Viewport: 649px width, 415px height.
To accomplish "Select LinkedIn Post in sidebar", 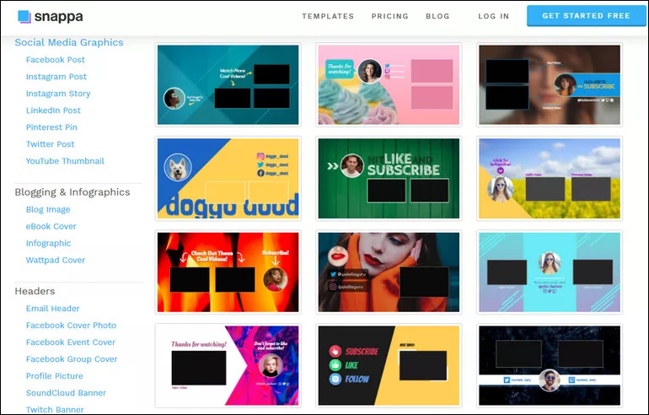I will click(53, 110).
